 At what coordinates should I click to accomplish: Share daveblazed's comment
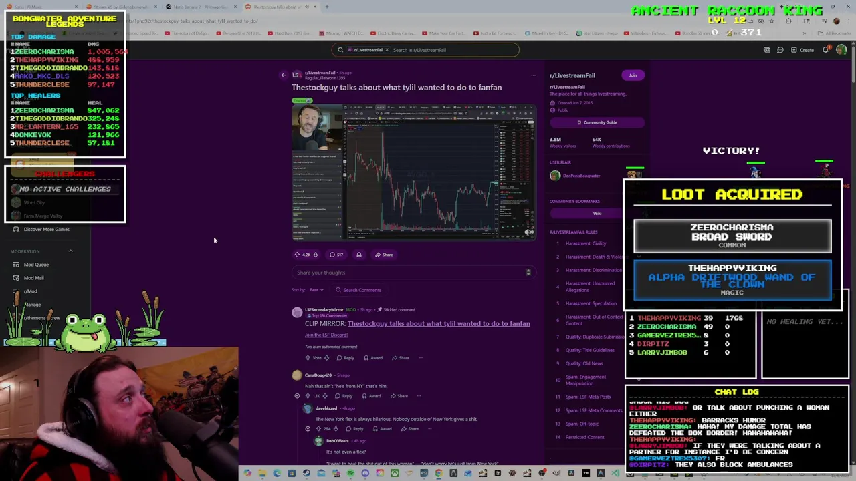[409, 429]
